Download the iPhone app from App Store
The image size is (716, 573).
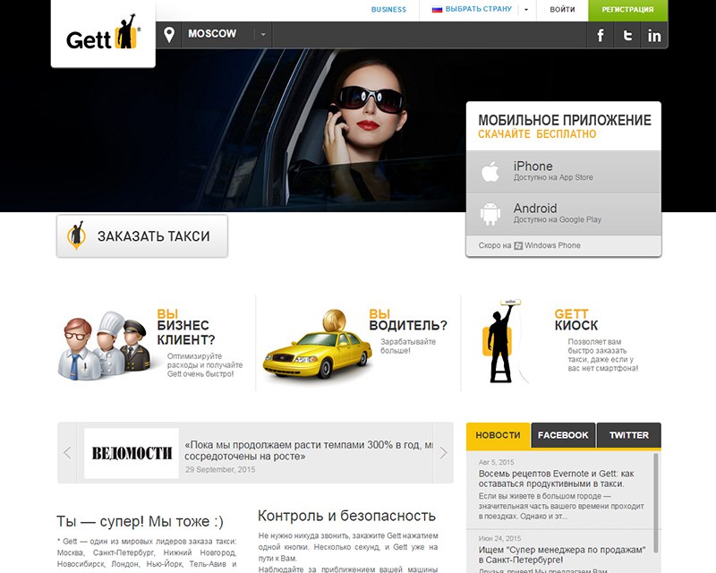tap(564, 172)
